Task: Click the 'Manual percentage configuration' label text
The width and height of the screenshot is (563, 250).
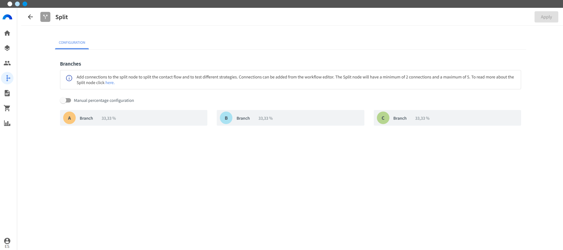Action: coord(104,101)
